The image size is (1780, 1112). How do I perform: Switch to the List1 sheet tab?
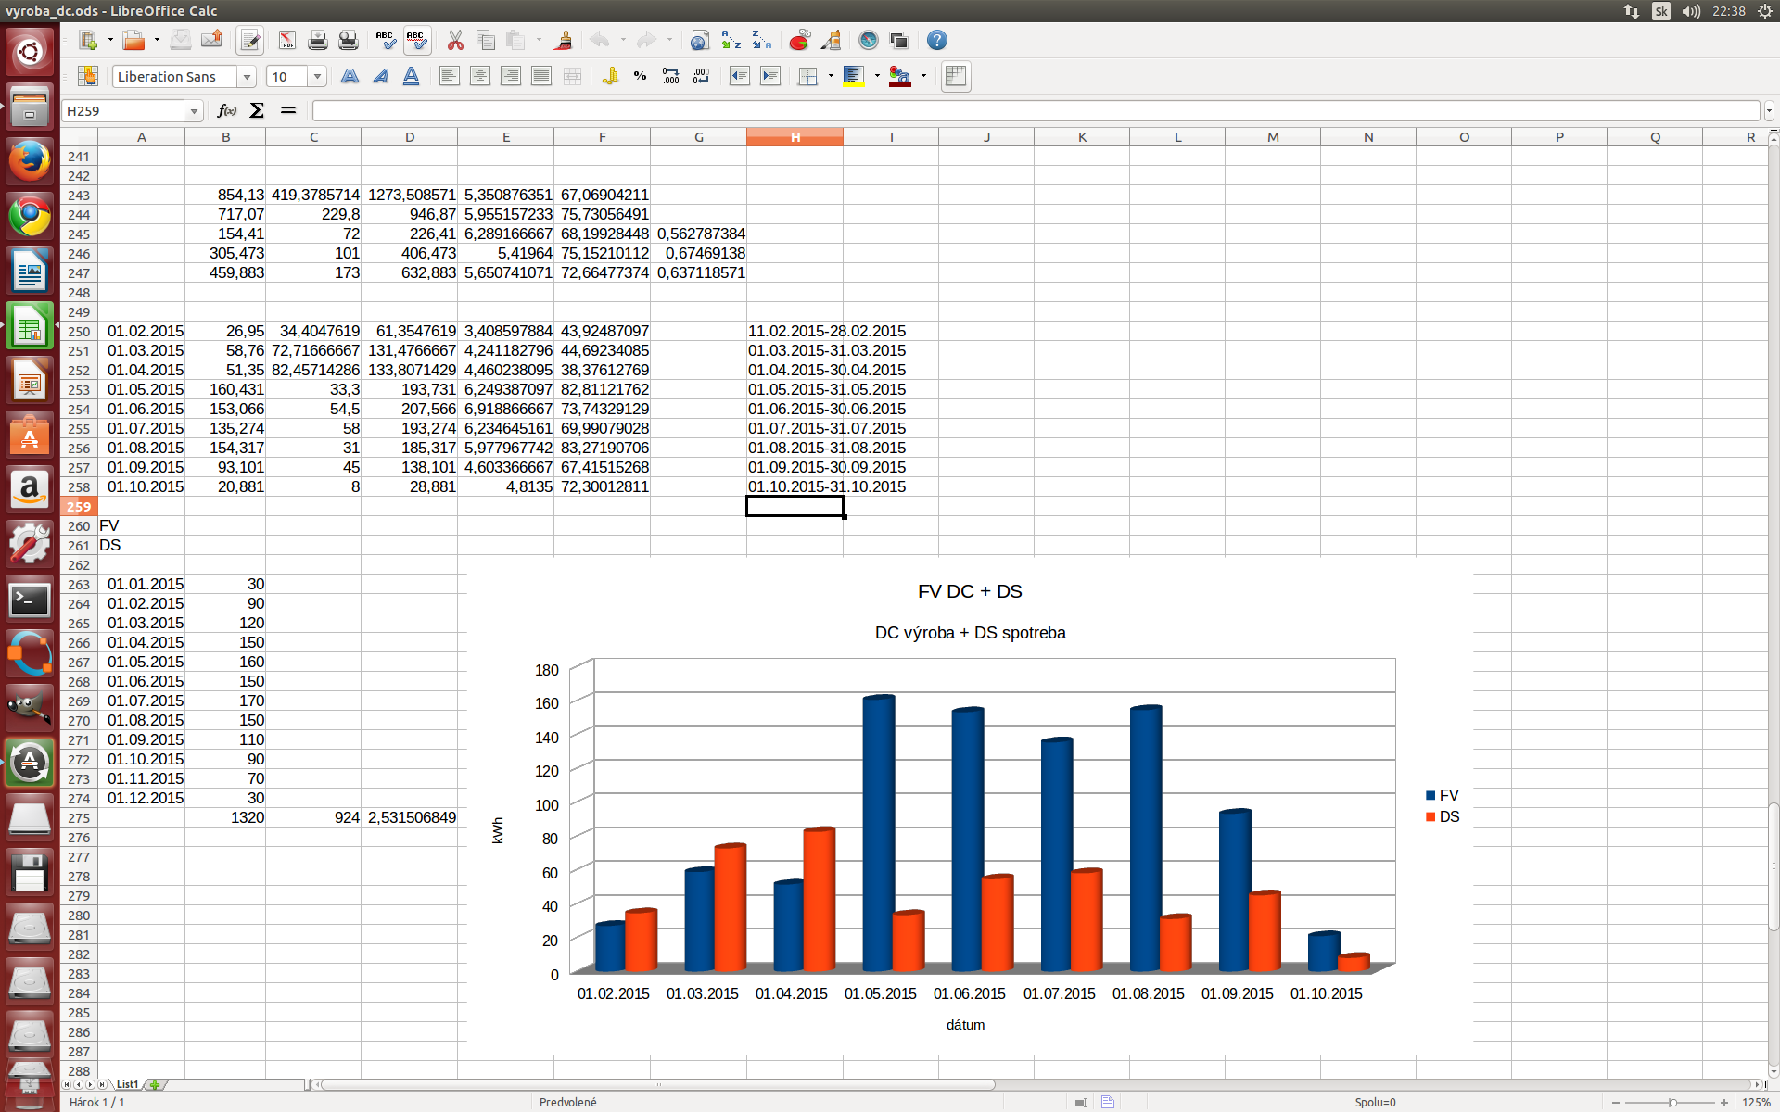(127, 1084)
